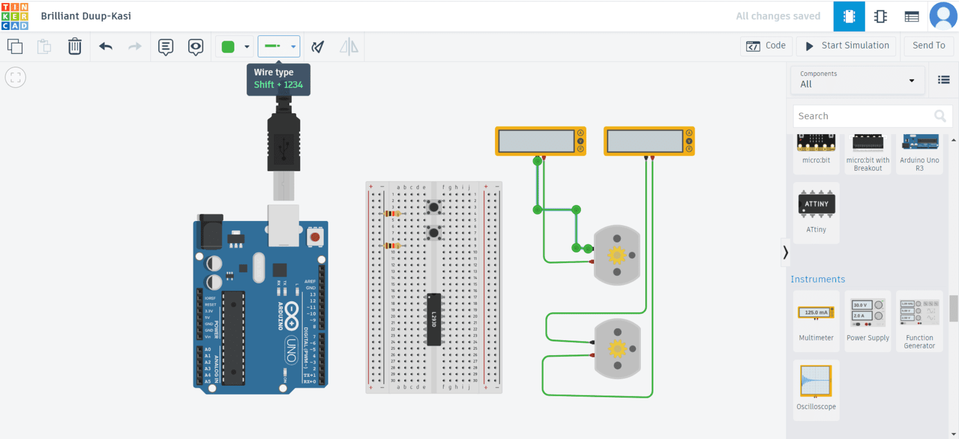This screenshot has height=439, width=959.
Task: Select micro:bit with Breakout component
Action: click(868, 153)
